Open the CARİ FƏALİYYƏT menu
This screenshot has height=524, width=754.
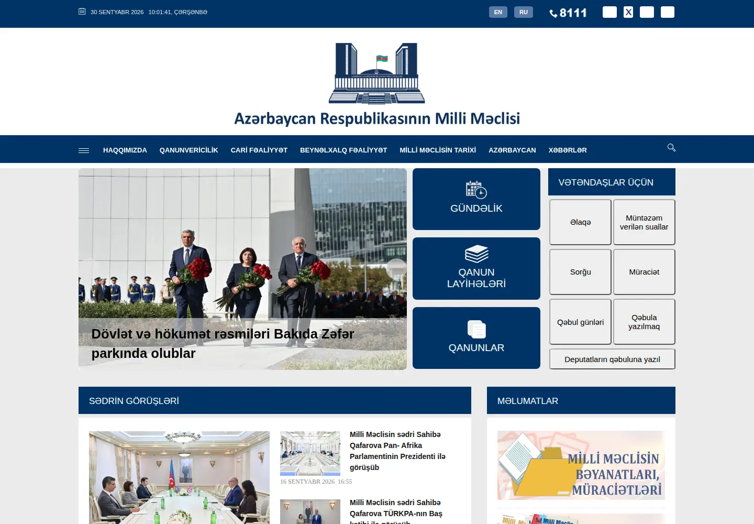pyautogui.click(x=259, y=150)
